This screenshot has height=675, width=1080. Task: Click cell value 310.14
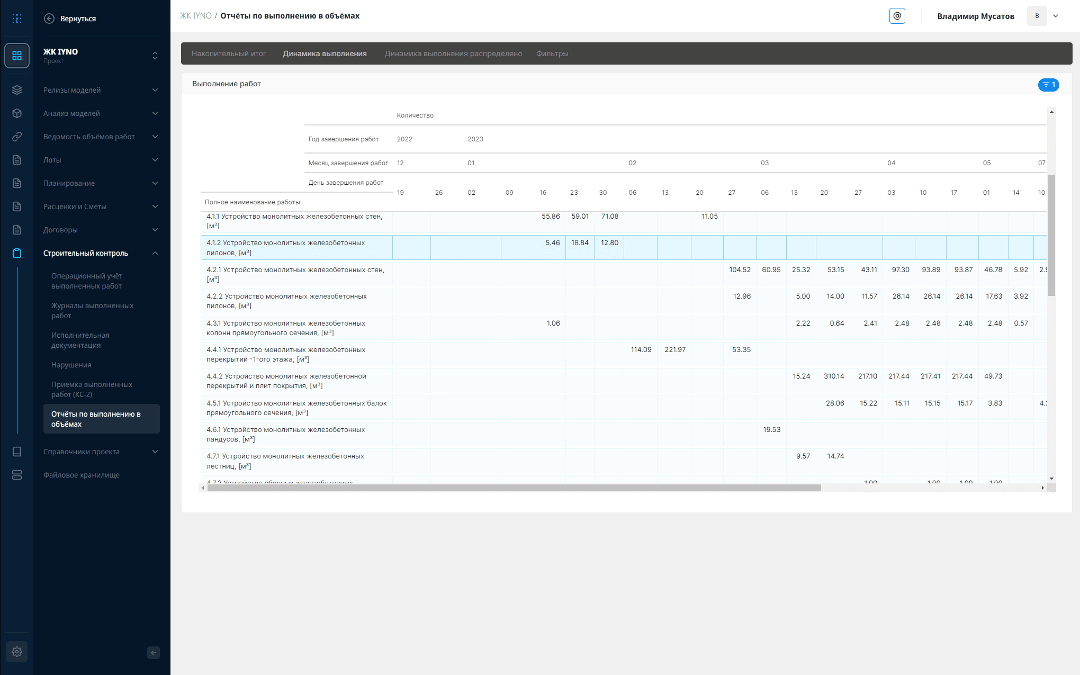pyautogui.click(x=834, y=376)
